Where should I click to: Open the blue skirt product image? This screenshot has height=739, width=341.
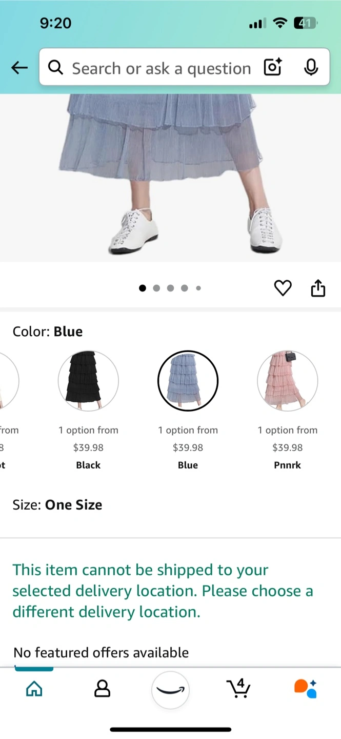coord(170,178)
